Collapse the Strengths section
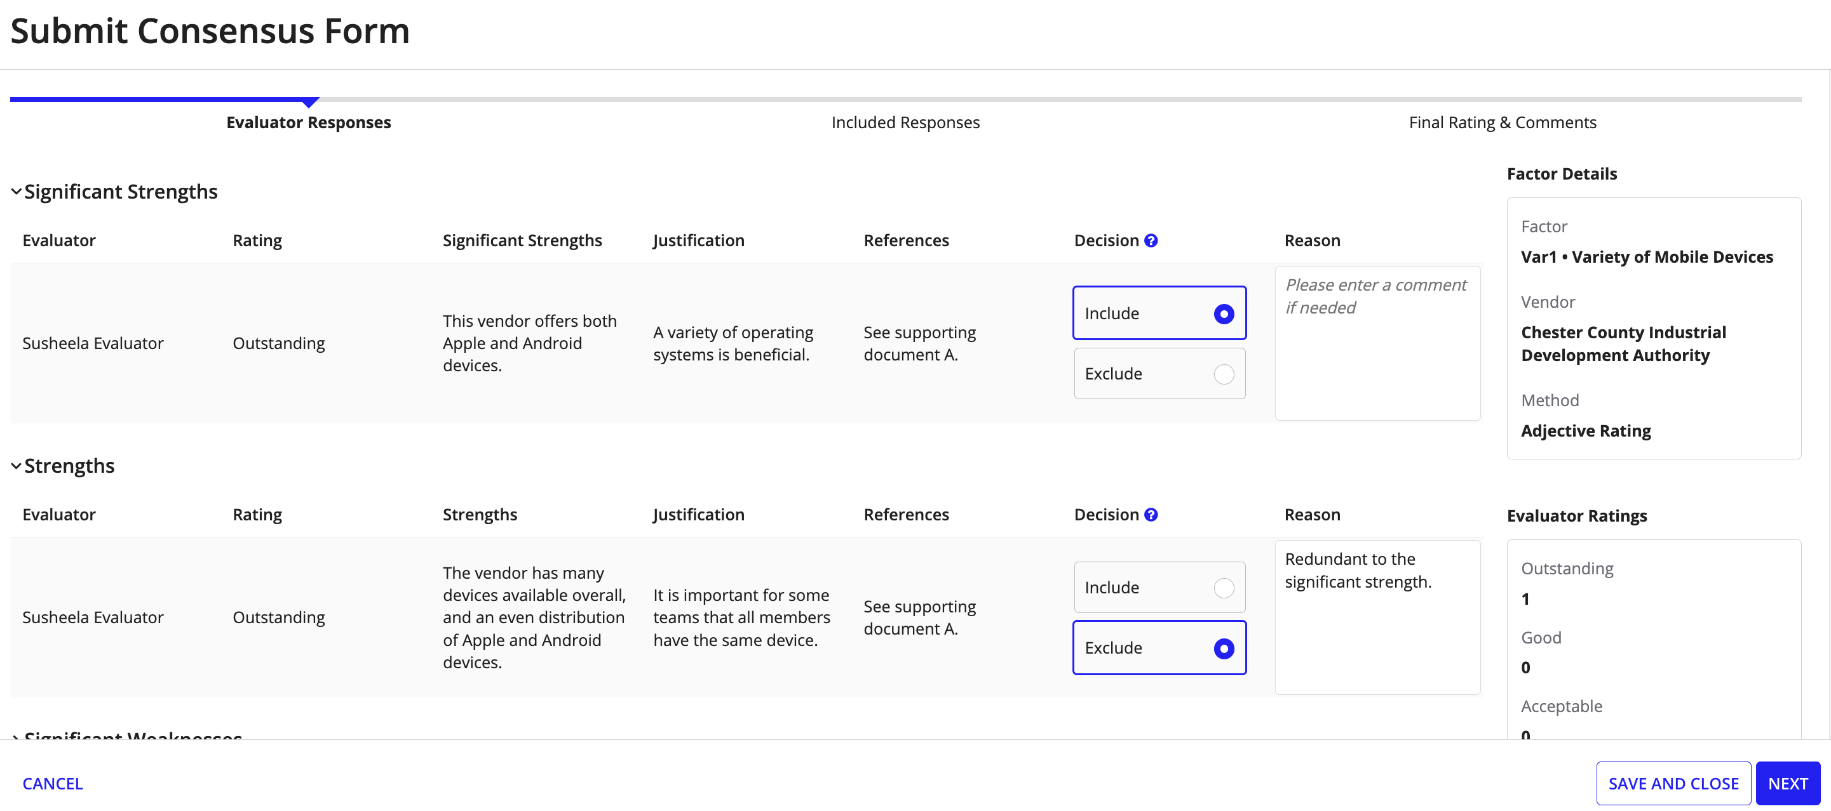The image size is (1831, 811). point(17,466)
